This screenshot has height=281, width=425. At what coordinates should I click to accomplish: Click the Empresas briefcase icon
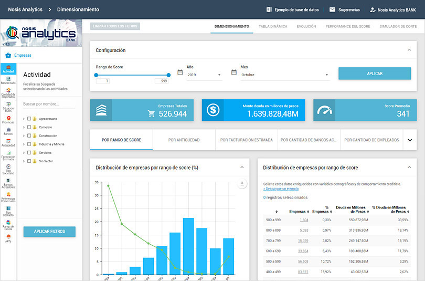click(x=8, y=55)
